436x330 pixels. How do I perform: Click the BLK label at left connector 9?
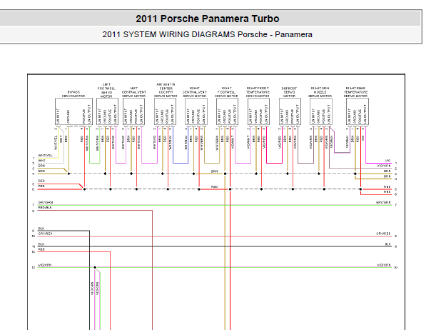pyautogui.click(x=41, y=229)
